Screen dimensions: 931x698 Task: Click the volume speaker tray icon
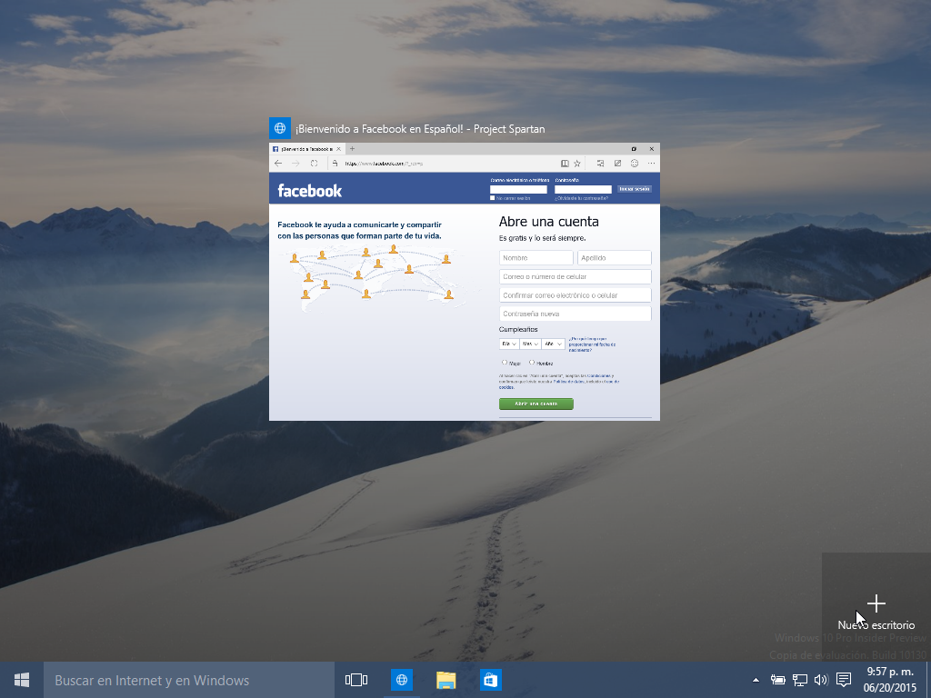821,680
